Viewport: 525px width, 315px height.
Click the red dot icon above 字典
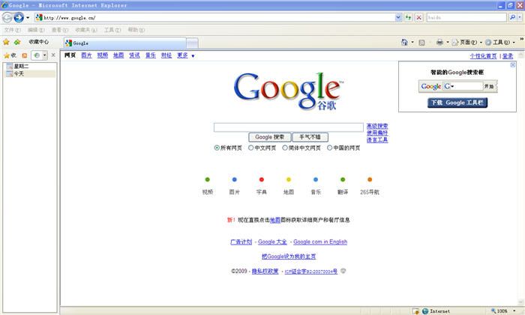click(x=262, y=180)
